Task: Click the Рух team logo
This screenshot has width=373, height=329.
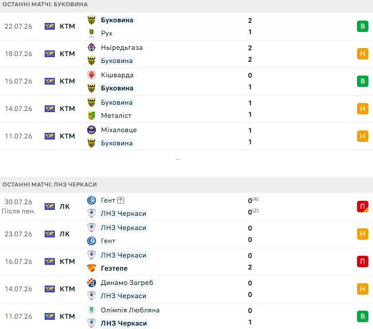Action: [92, 33]
